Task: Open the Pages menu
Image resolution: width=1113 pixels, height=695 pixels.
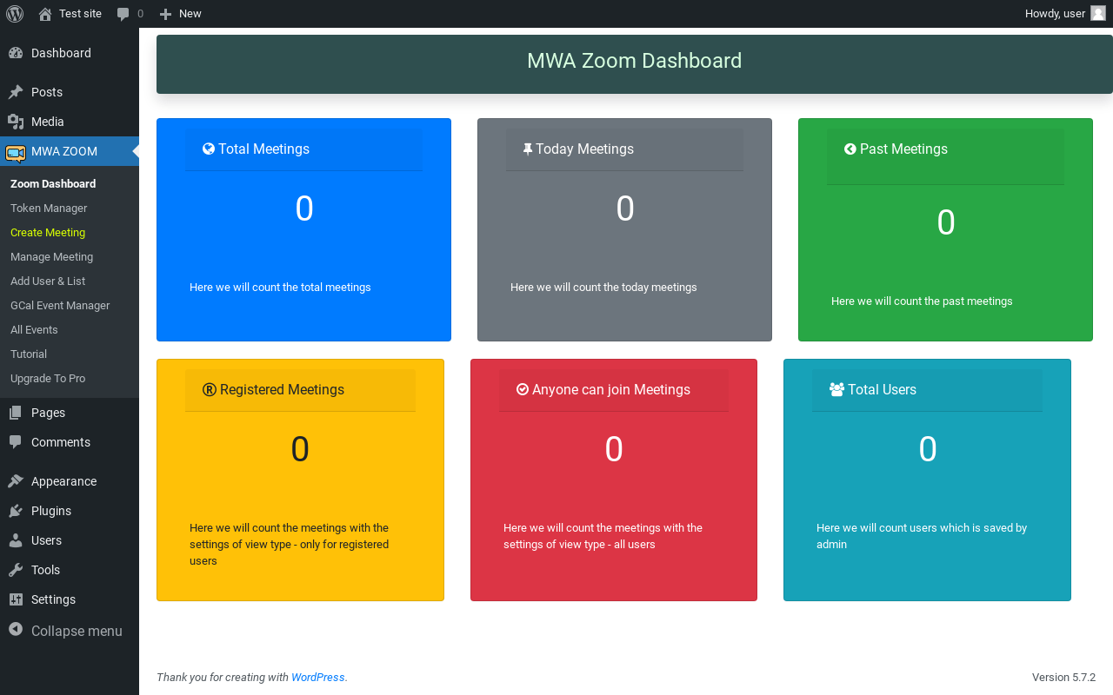Action: [70, 413]
